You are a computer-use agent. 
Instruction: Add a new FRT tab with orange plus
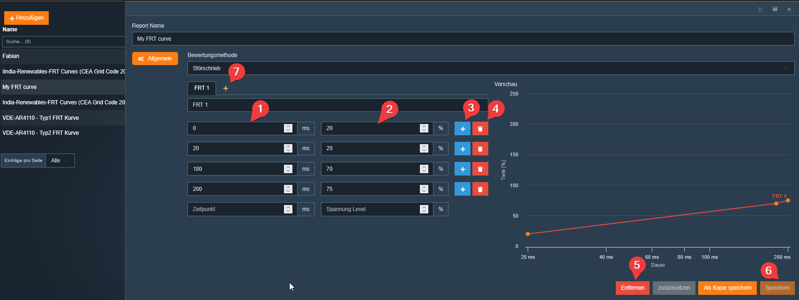(x=225, y=88)
